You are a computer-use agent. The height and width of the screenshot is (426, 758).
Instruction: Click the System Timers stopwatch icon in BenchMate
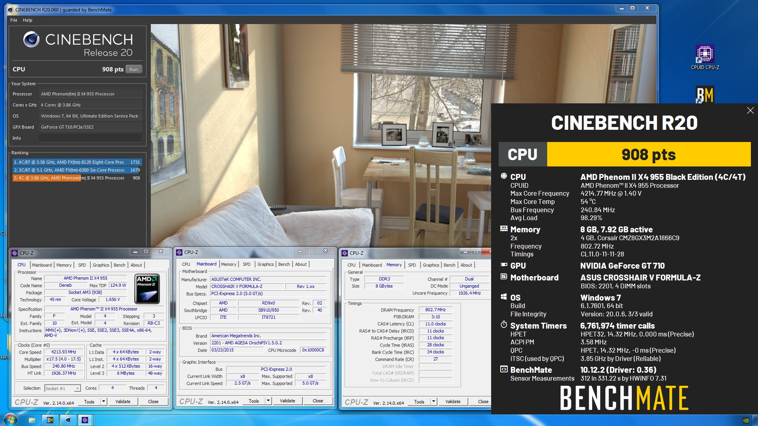tap(504, 325)
